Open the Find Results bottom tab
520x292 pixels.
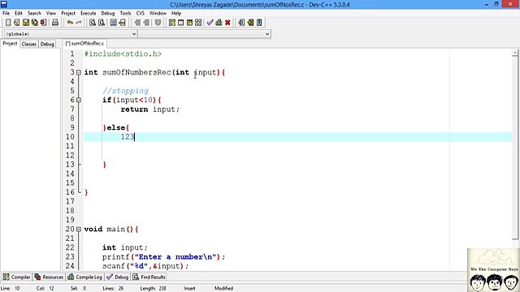point(149,277)
